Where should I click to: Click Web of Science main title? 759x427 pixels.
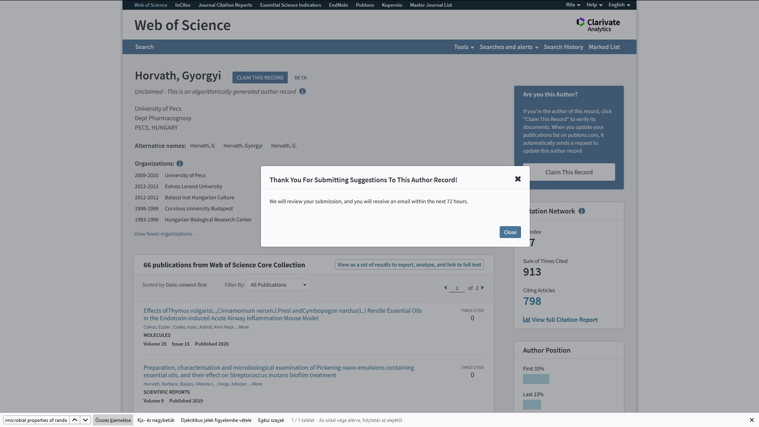point(182,25)
